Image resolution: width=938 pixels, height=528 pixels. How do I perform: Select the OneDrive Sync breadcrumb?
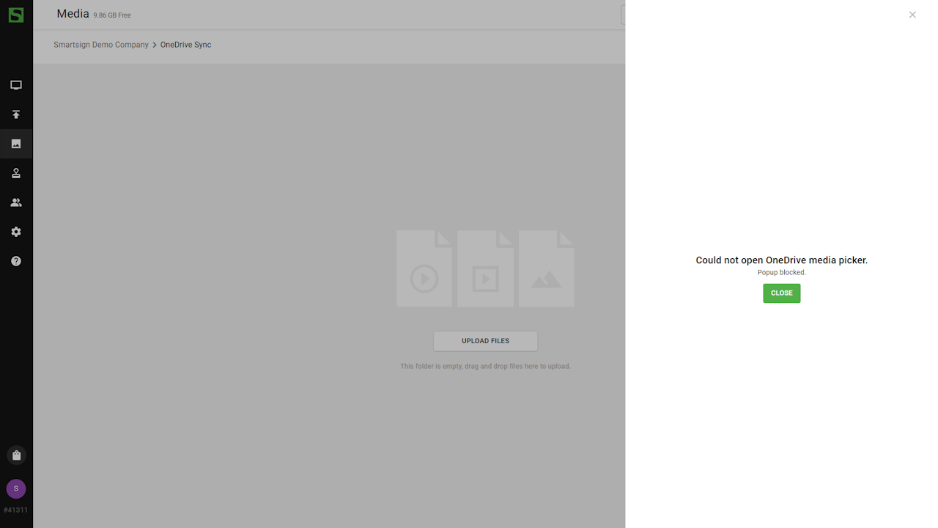185,45
